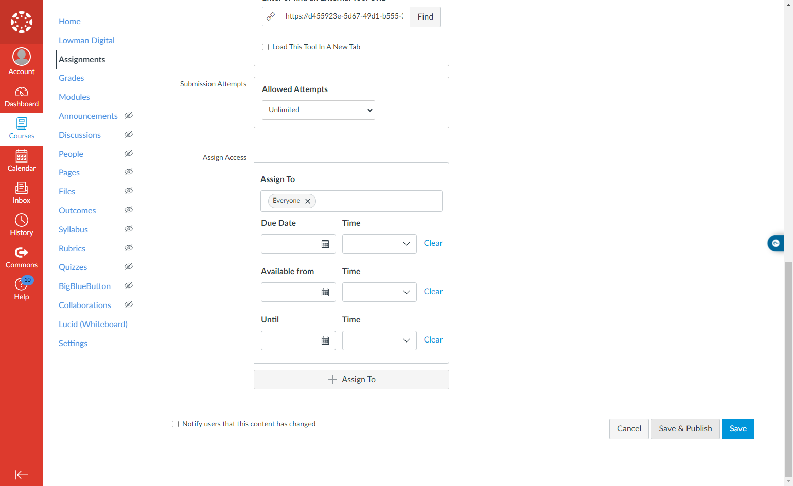
Task: Open the Account avatar menu
Action: (22, 61)
